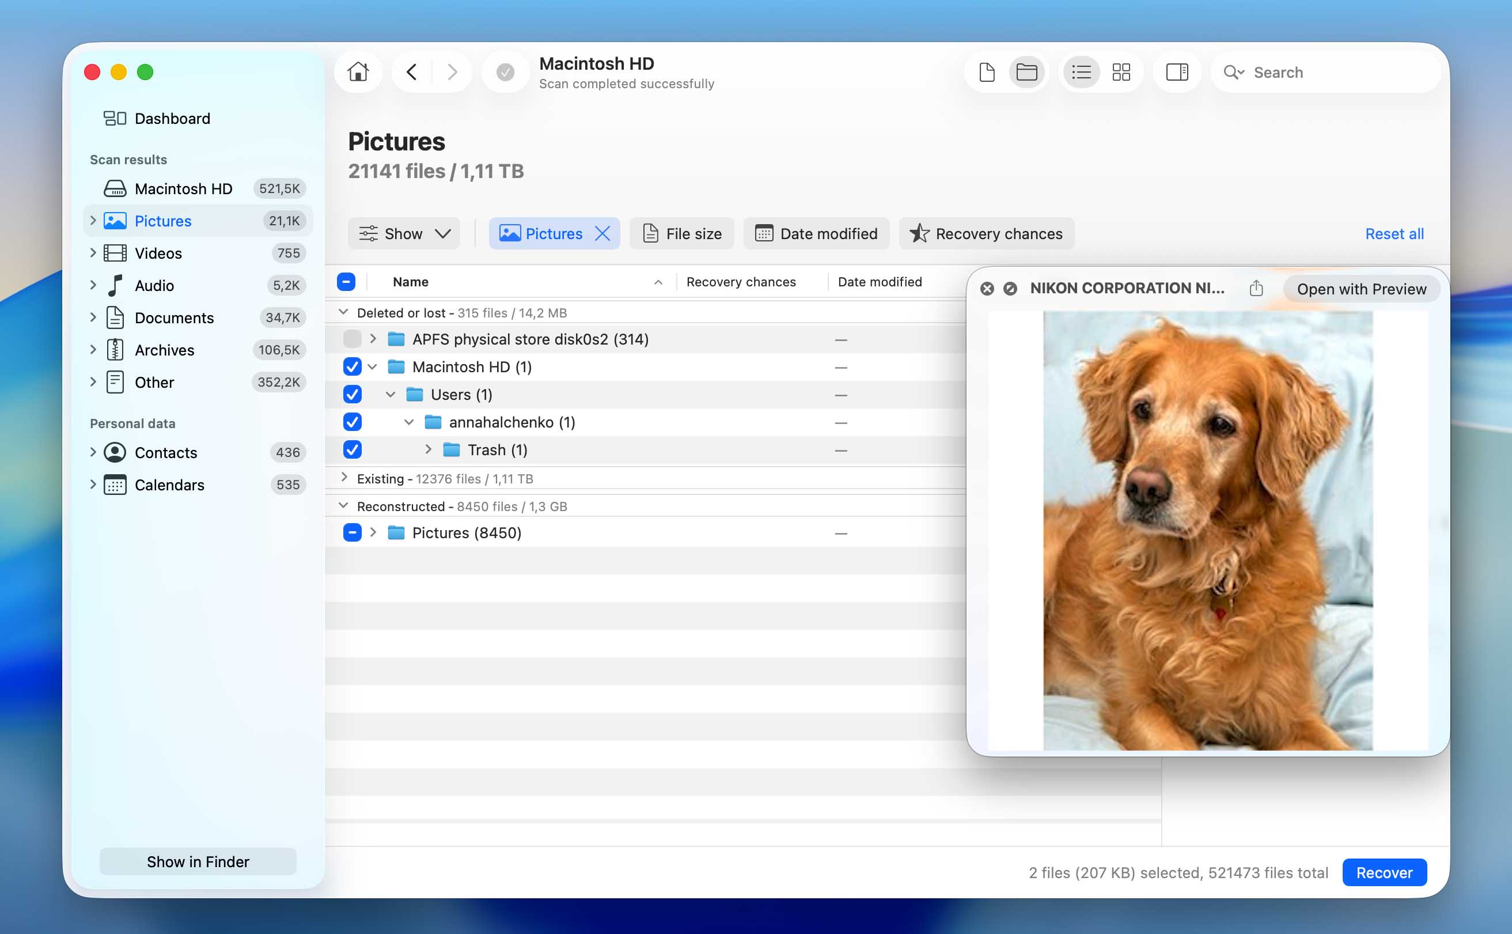Expand the Pictures category in sidebar
Image resolution: width=1512 pixels, height=934 pixels.
click(x=93, y=221)
